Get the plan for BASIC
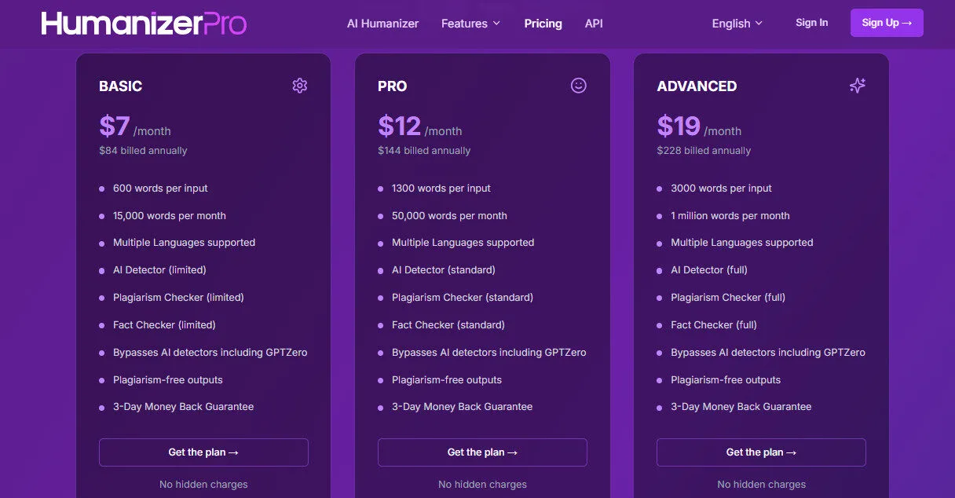 (203, 452)
